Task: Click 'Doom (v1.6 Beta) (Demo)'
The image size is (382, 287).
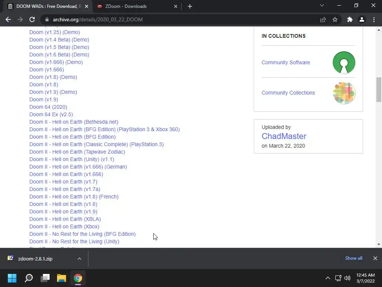Action: [59, 55]
